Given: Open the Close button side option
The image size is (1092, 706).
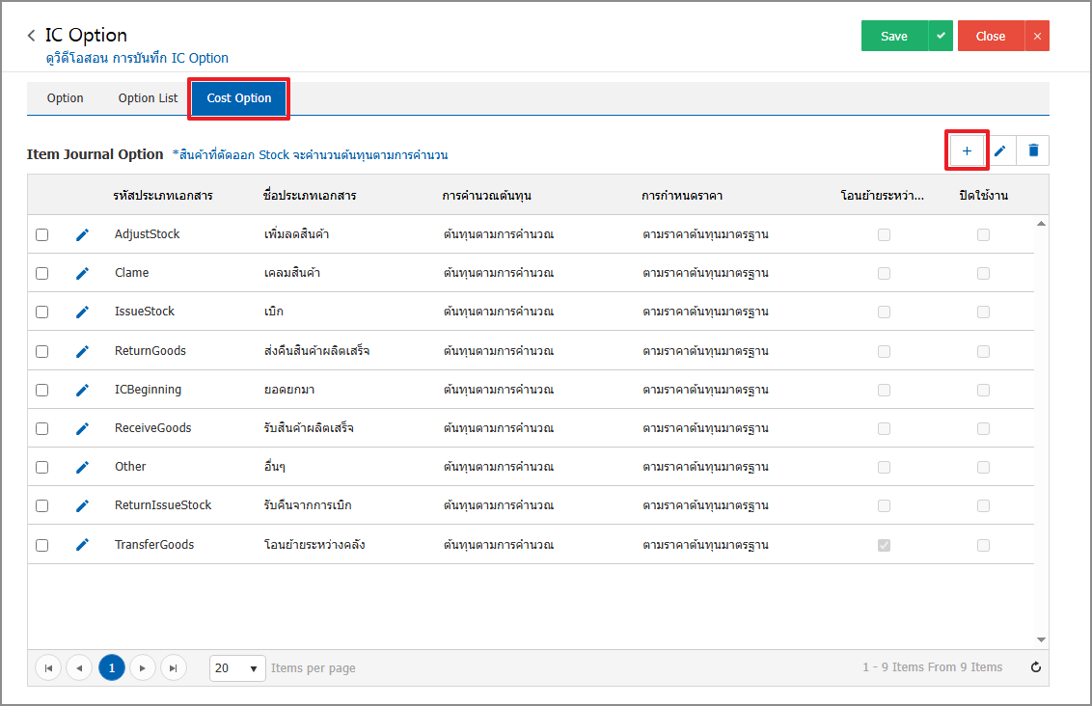Looking at the screenshot, I should point(1037,36).
